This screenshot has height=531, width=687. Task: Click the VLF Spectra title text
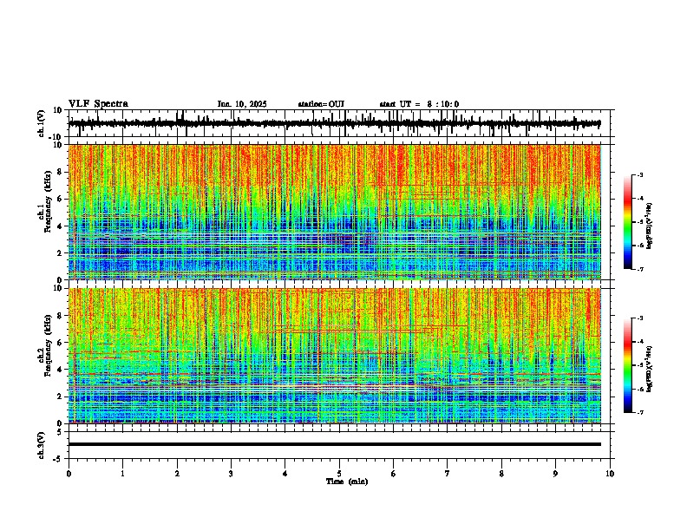98,104
